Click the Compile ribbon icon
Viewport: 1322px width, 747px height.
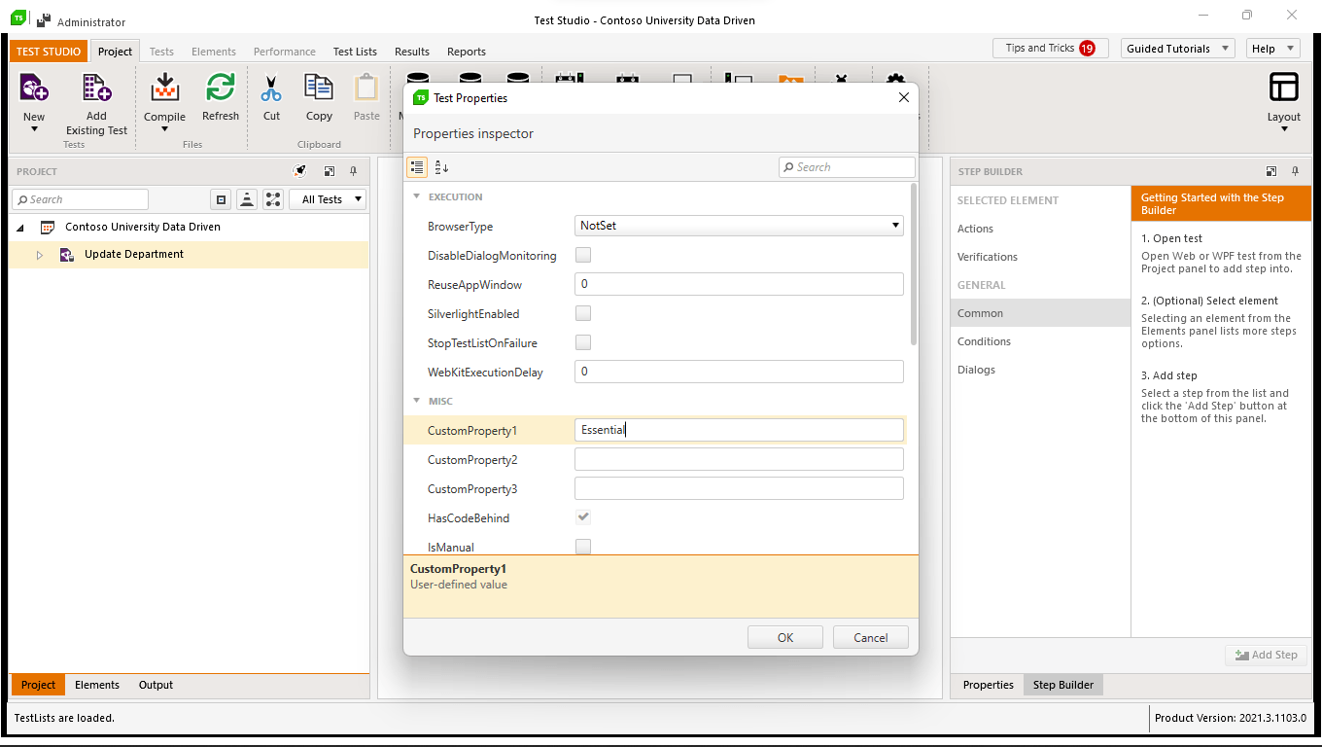(164, 88)
